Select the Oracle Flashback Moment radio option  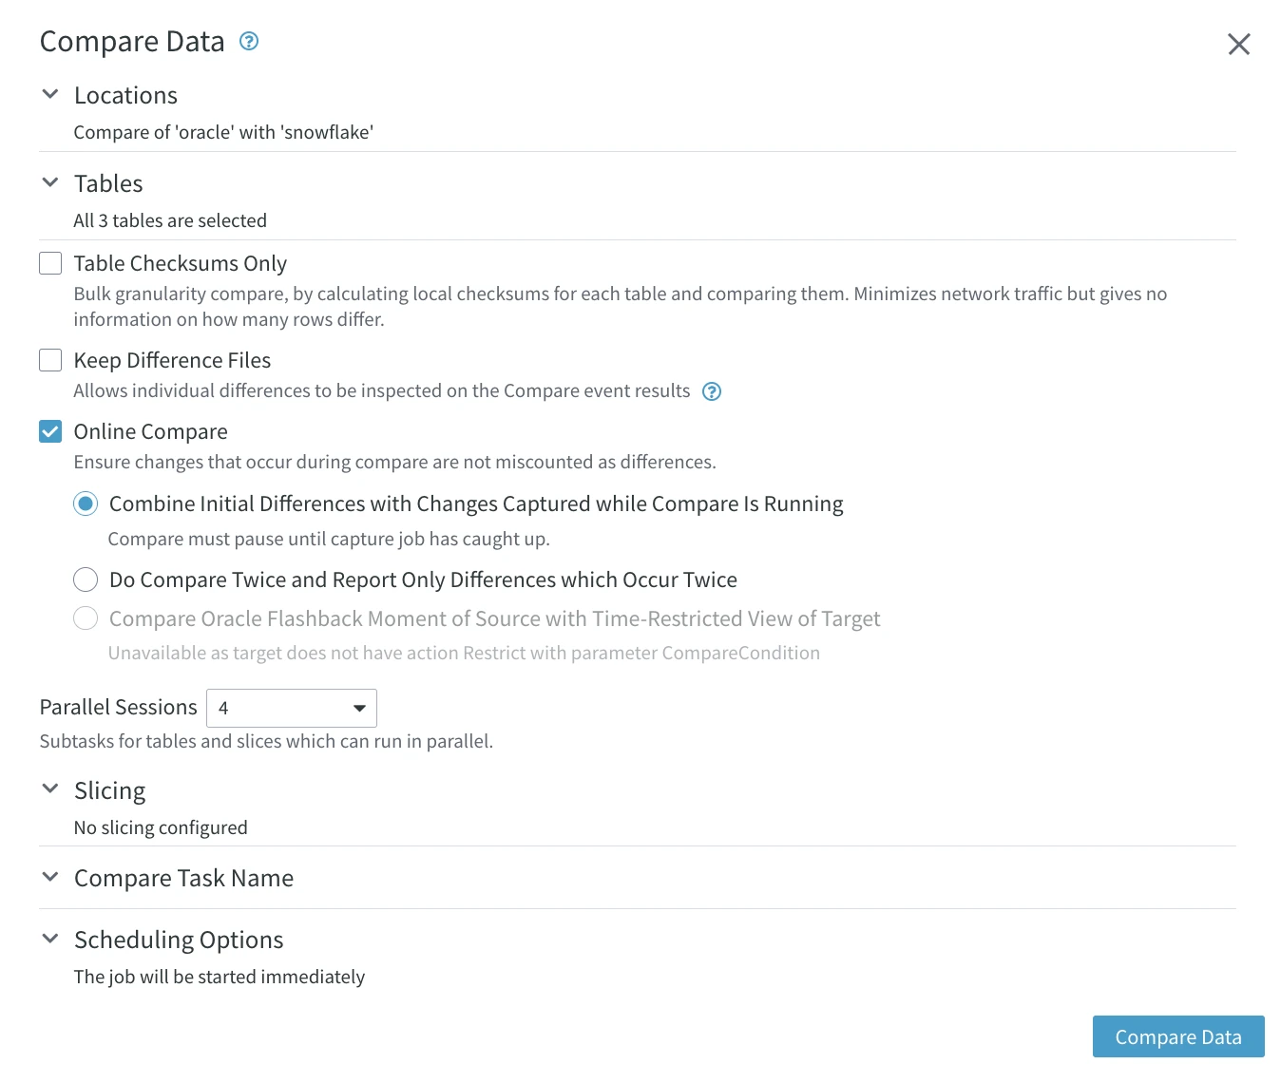(x=86, y=618)
